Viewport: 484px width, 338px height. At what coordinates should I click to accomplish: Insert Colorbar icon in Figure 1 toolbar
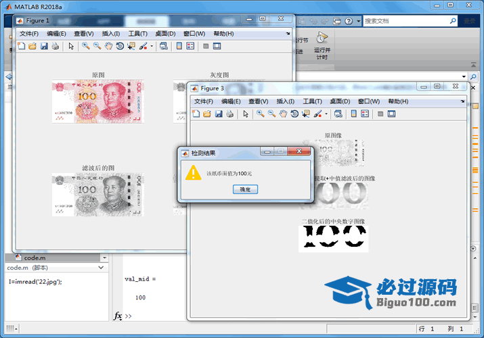coord(179,46)
